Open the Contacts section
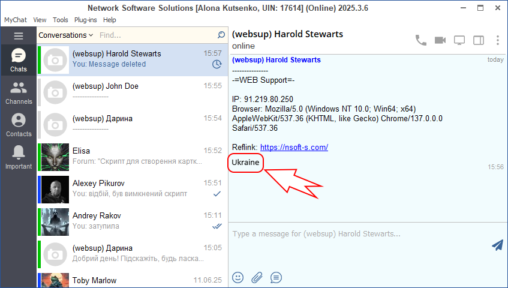Image resolution: width=508 pixels, height=288 pixels. tap(18, 125)
